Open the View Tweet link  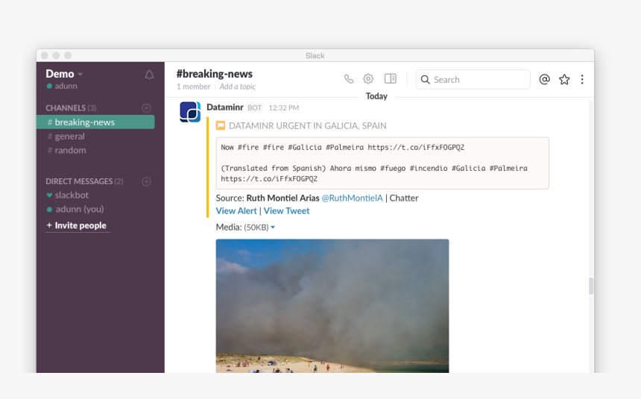point(286,211)
